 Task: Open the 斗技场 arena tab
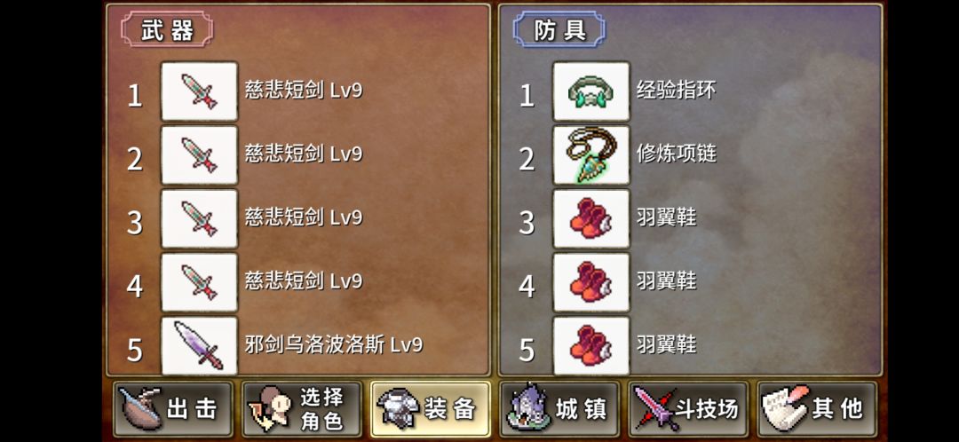pyautogui.click(x=688, y=409)
